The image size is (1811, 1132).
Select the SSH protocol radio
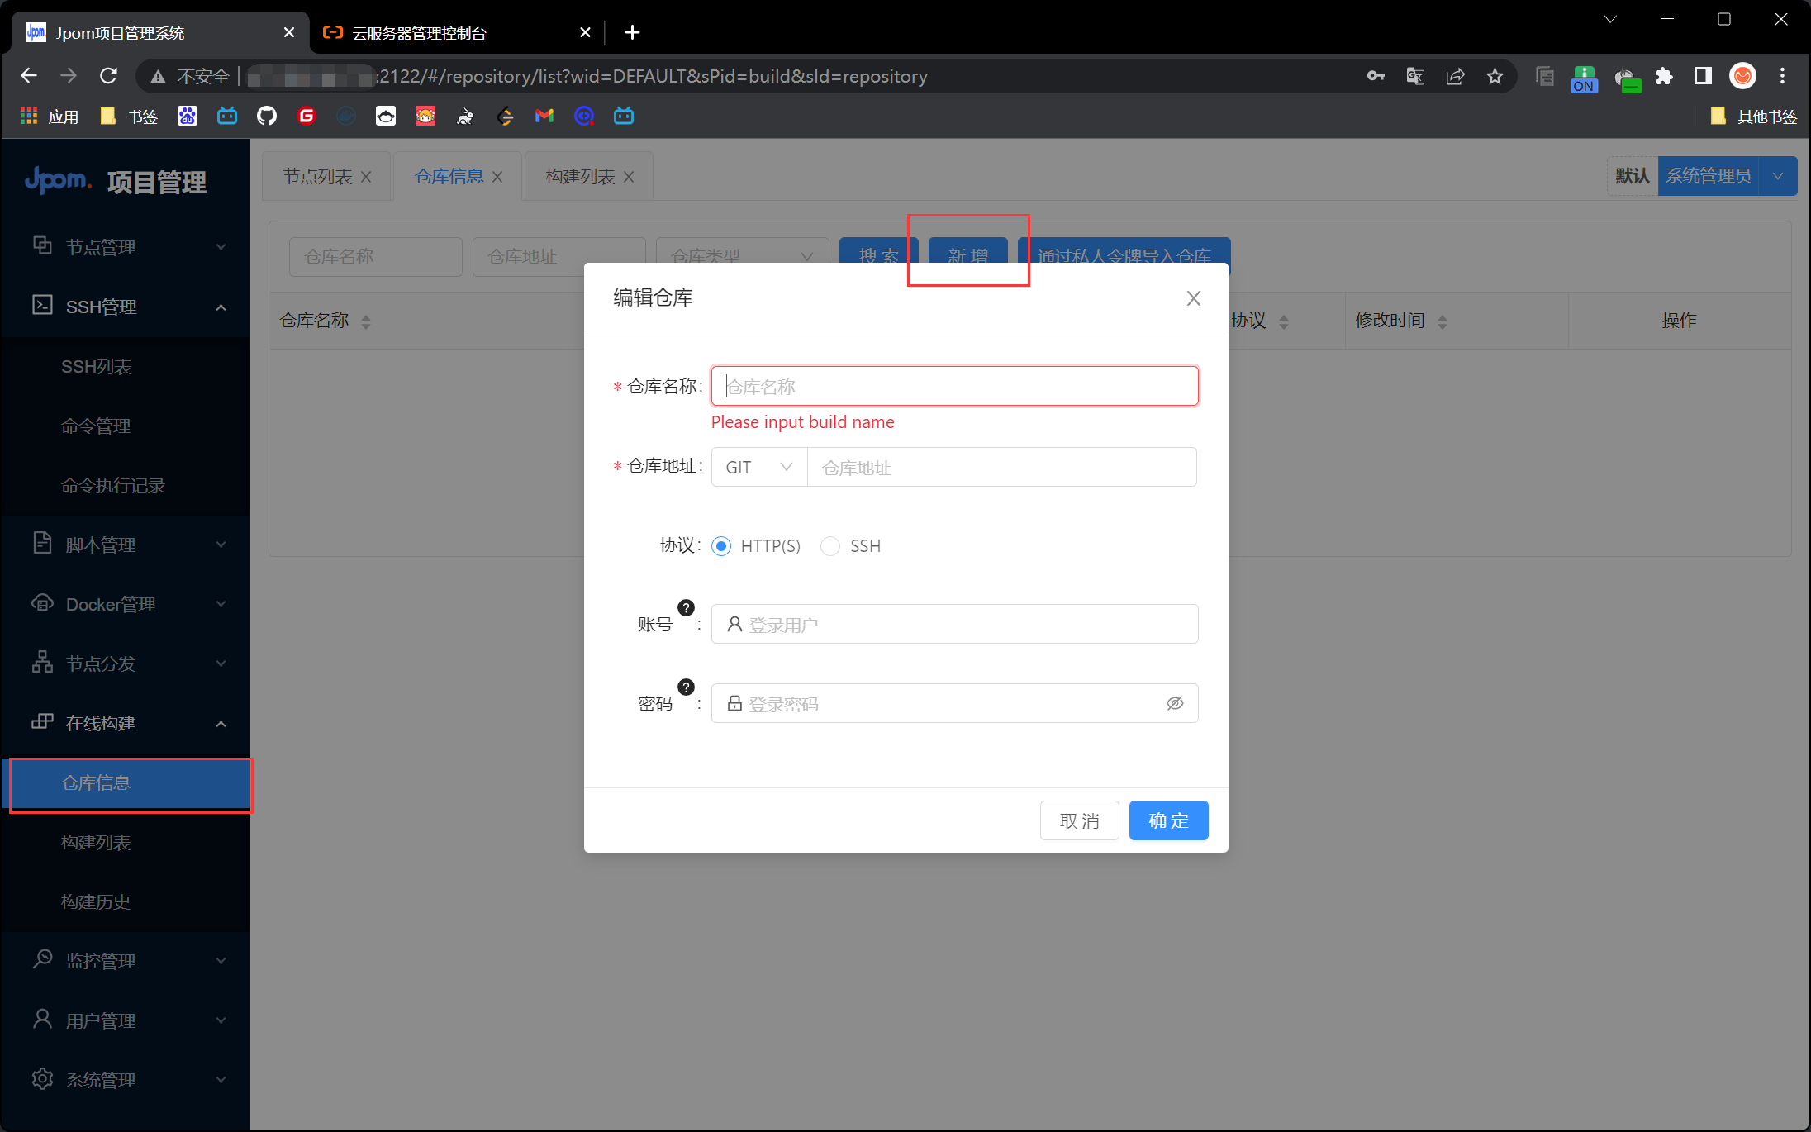click(830, 546)
